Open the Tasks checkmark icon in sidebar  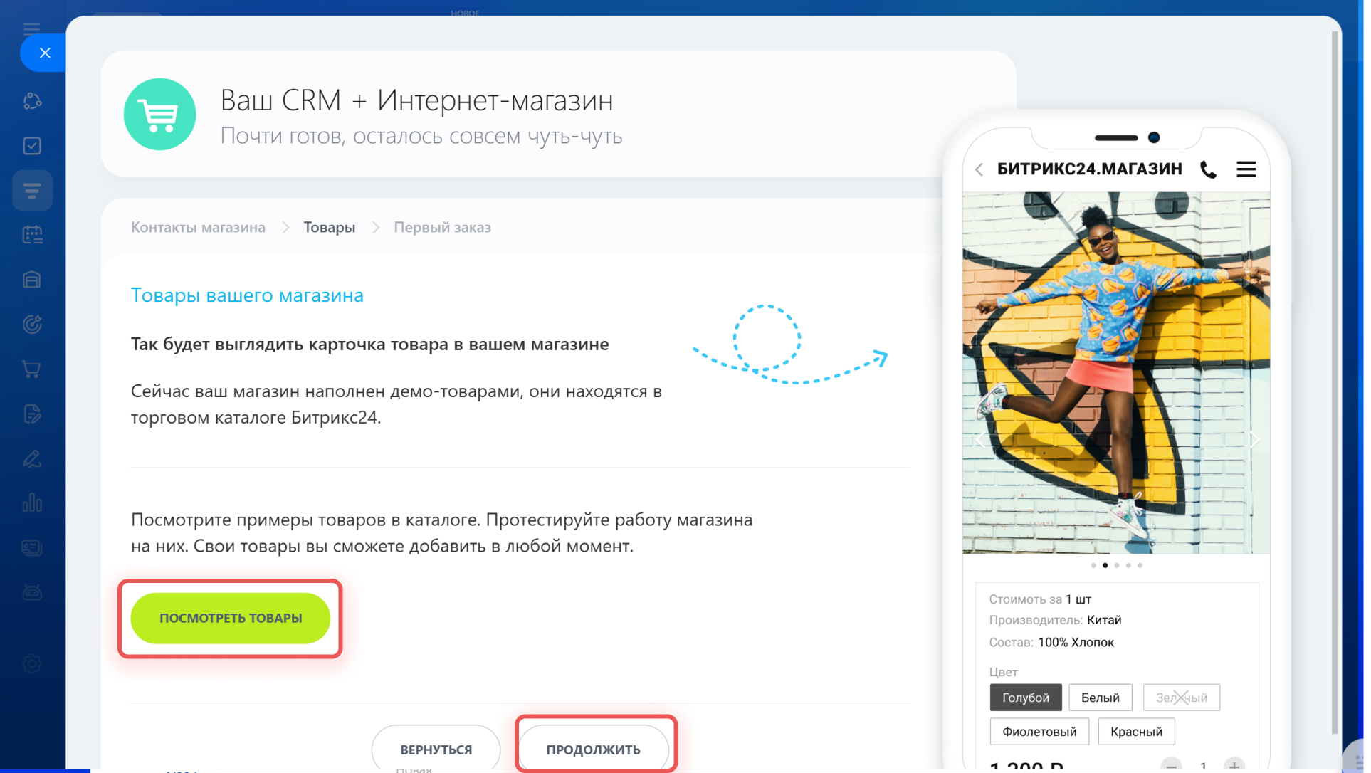32,146
